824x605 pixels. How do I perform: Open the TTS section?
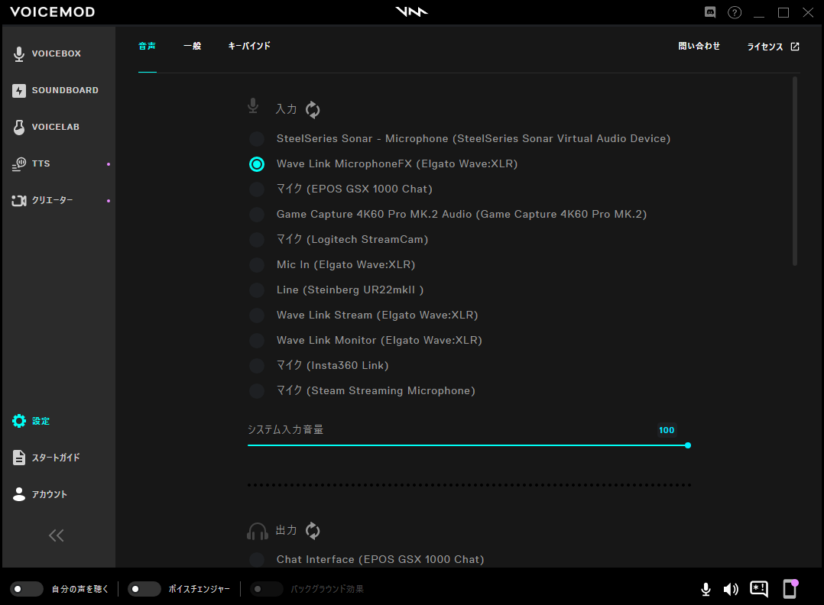(x=31, y=163)
